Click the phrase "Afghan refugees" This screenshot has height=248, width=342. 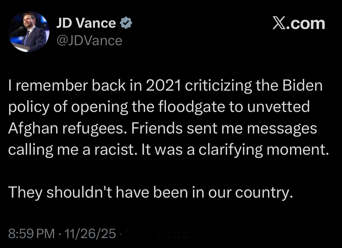[67, 129]
